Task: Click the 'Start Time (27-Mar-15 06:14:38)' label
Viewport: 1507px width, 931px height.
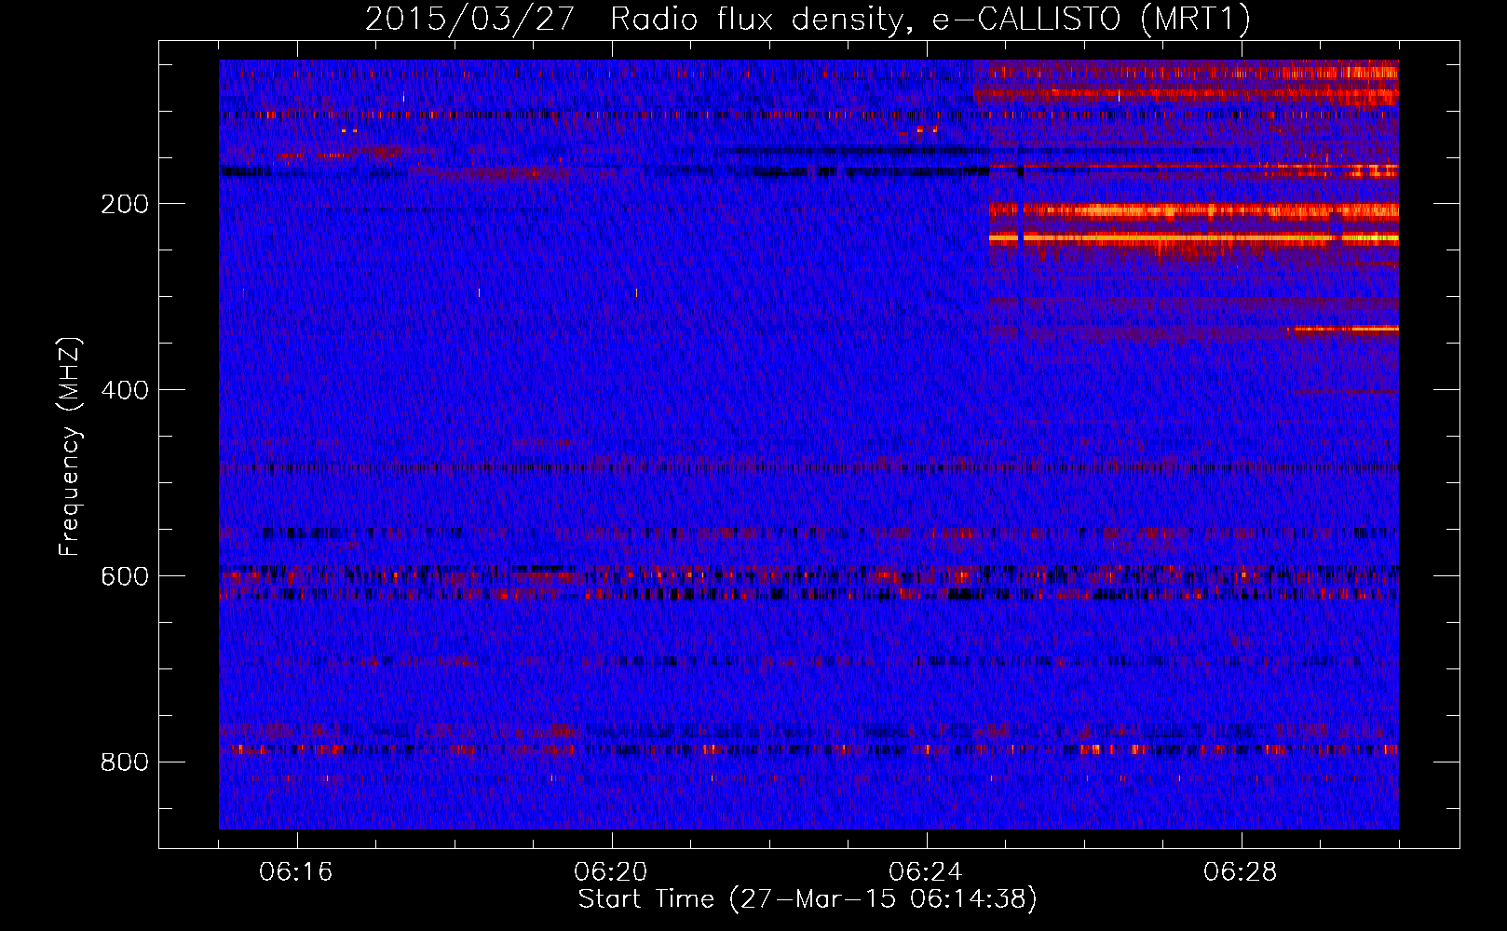Action: pos(808,899)
